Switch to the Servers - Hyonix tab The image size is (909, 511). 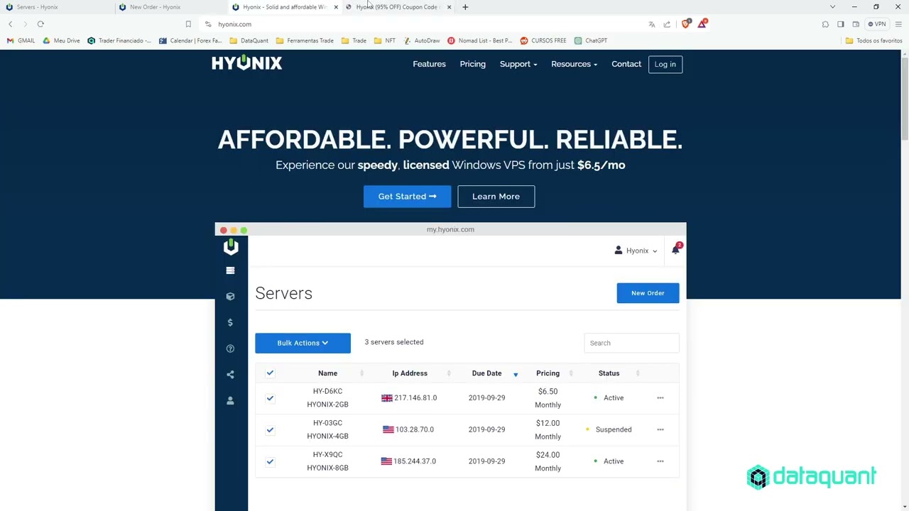(x=57, y=7)
